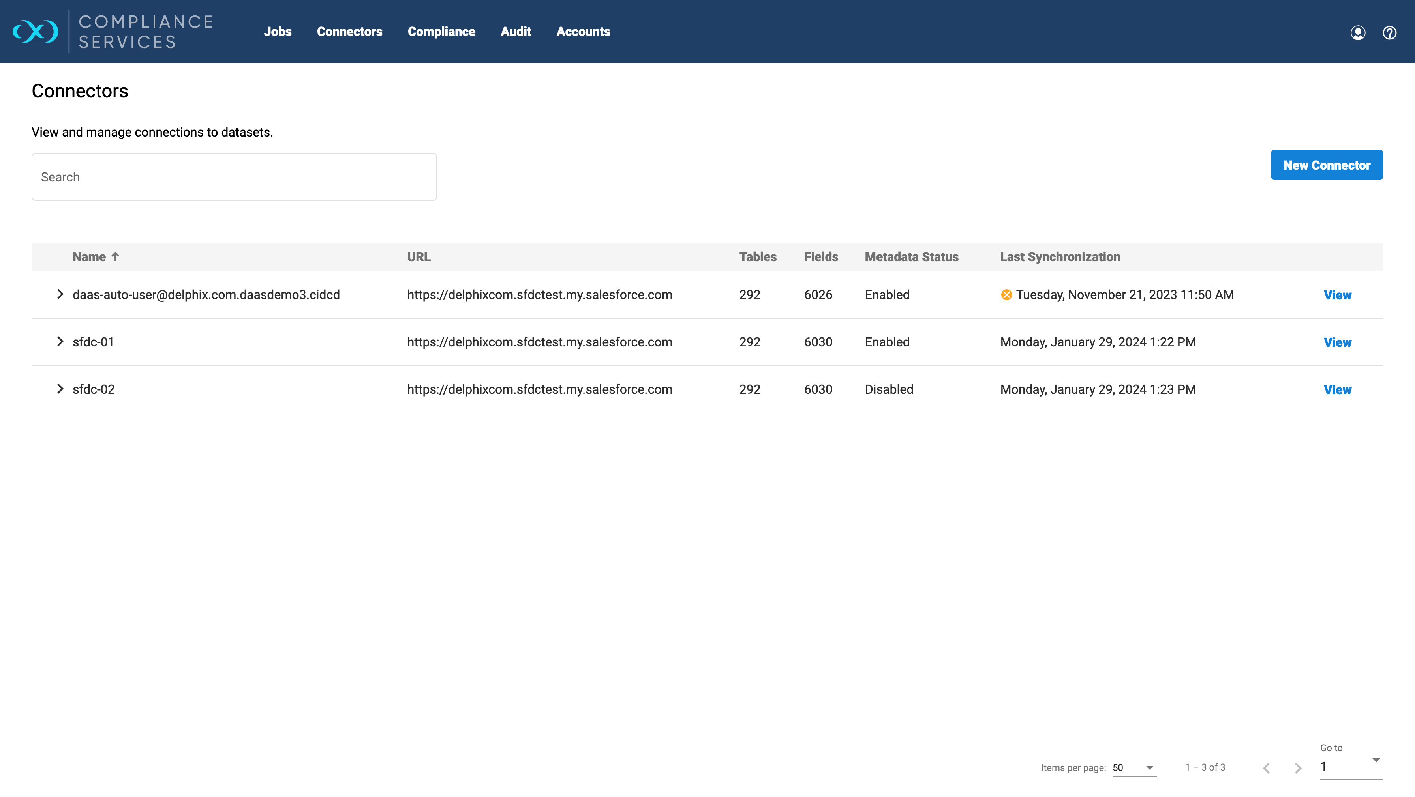This screenshot has height=797, width=1415.
Task: Click the help question mark icon
Action: pyautogui.click(x=1389, y=33)
